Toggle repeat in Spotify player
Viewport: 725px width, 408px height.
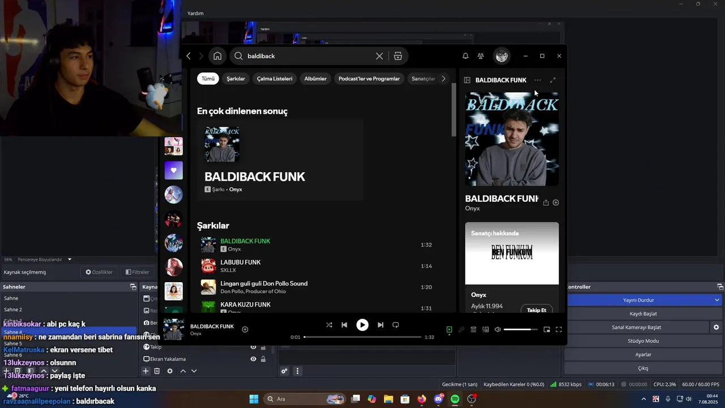pos(396,325)
